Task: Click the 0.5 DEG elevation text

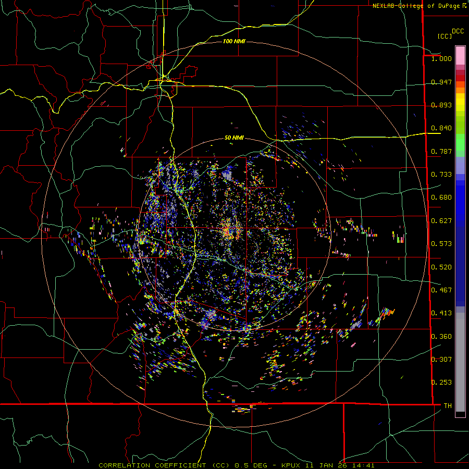Action: click(x=251, y=465)
